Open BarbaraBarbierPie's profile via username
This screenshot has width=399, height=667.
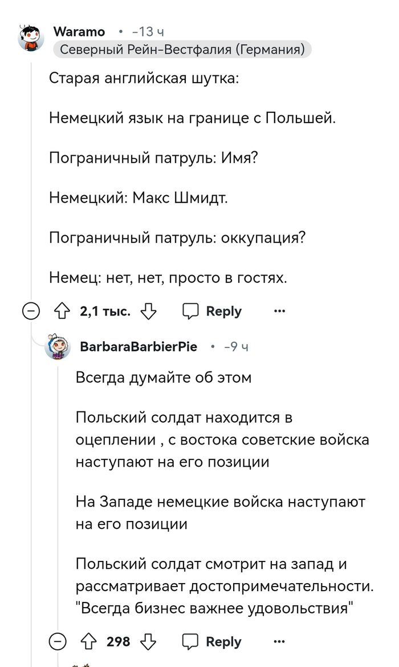pos(139,347)
